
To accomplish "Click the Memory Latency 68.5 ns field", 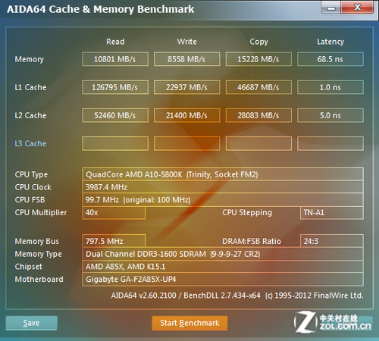I will [x=330, y=59].
